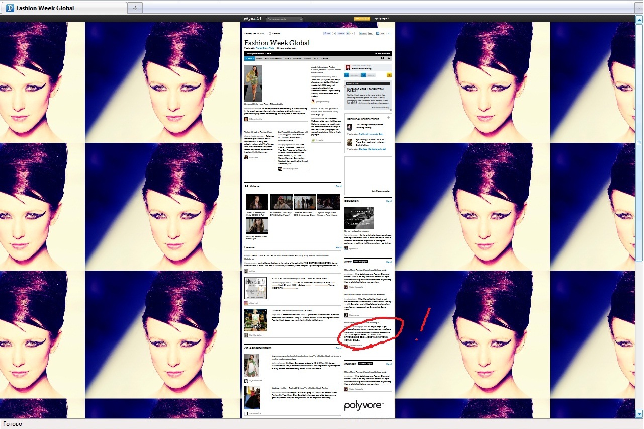644x429 pixels.
Task: Click Read more link in Videos section
Action: coord(338,186)
